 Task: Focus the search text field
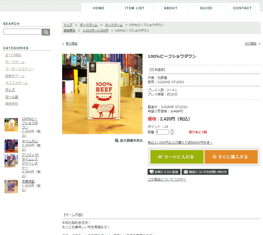tap(22, 32)
